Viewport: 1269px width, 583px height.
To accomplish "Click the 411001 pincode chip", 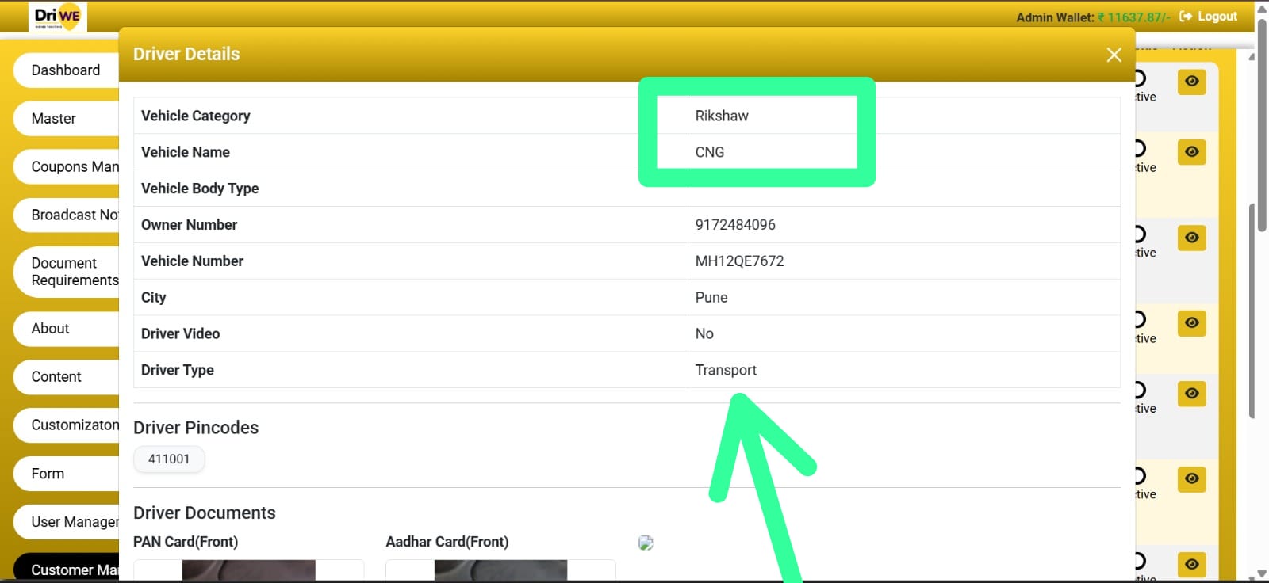I will (169, 459).
